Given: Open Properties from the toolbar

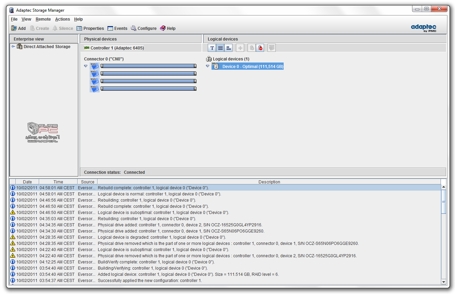Looking at the screenshot, I should pyautogui.click(x=90, y=29).
